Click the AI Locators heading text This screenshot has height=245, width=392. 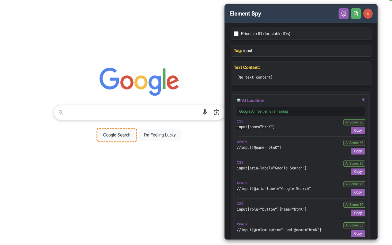coord(253,100)
